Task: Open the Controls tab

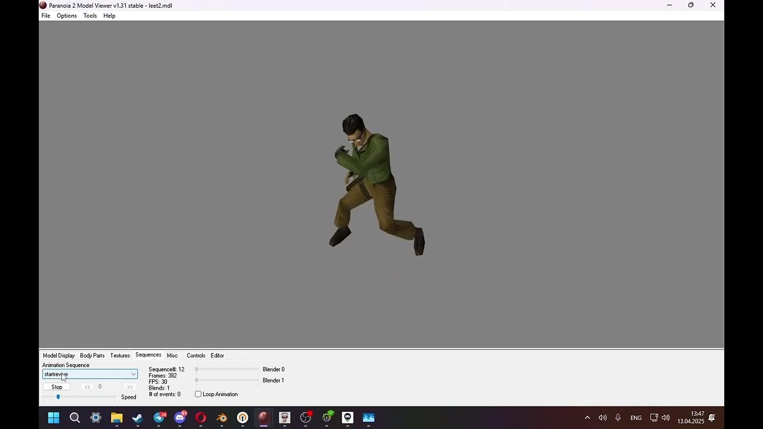Action: click(x=196, y=356)
